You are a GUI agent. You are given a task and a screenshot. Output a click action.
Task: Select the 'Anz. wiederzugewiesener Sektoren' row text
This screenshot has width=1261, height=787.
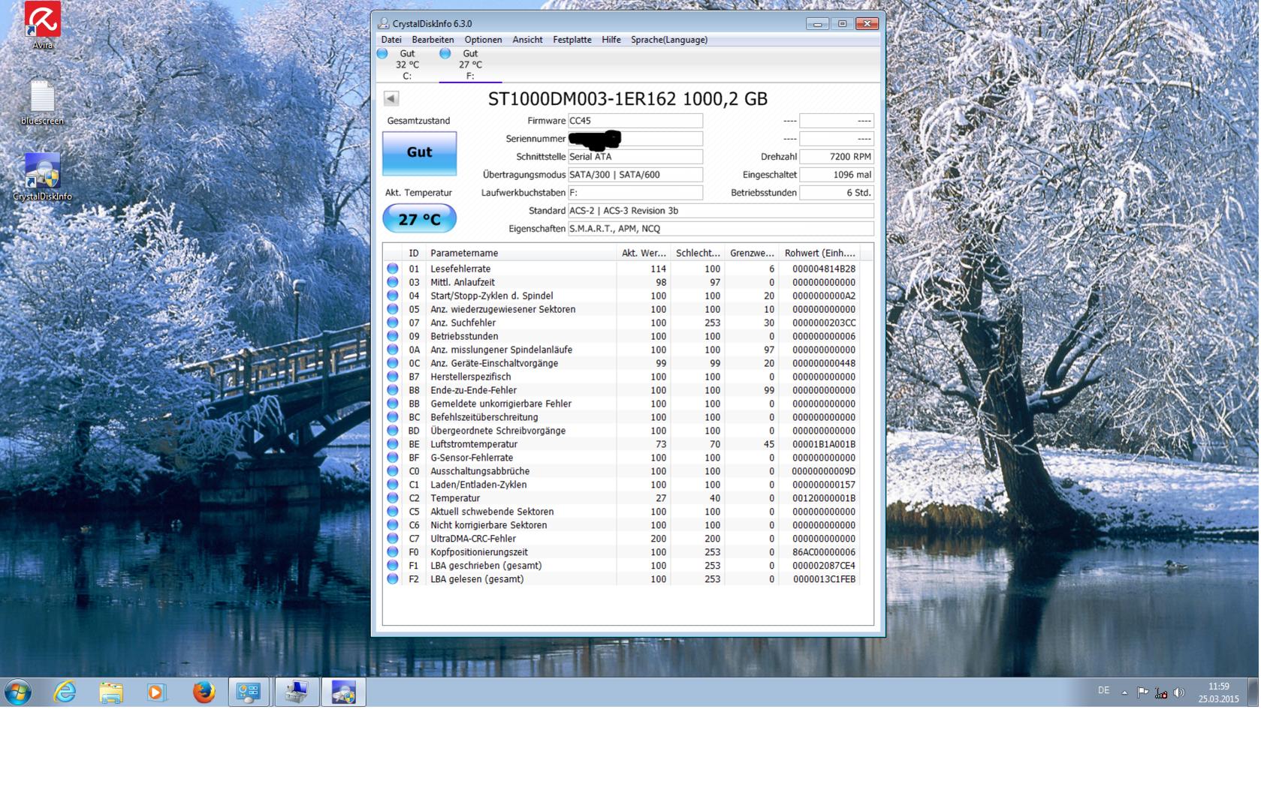pos(502,309)
